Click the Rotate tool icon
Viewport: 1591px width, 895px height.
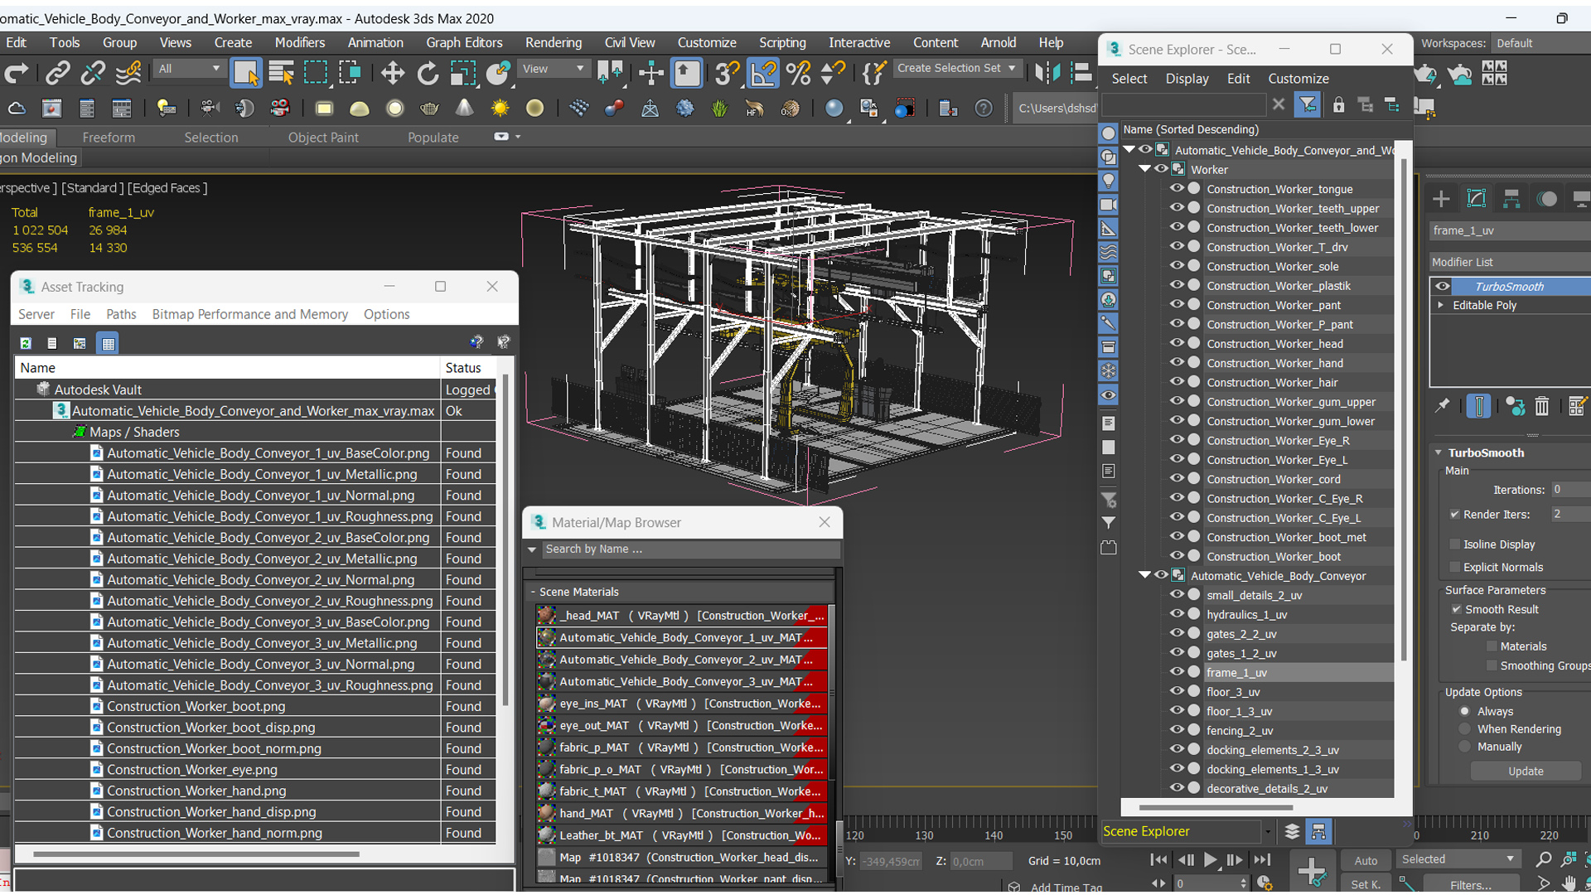[x=428, y=74]
